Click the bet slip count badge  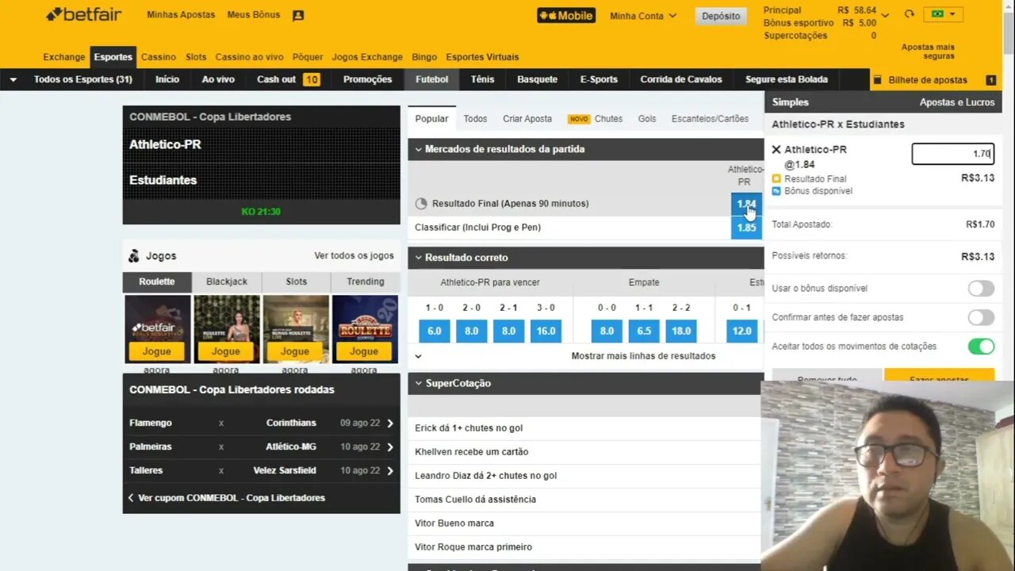coord(990,80)
